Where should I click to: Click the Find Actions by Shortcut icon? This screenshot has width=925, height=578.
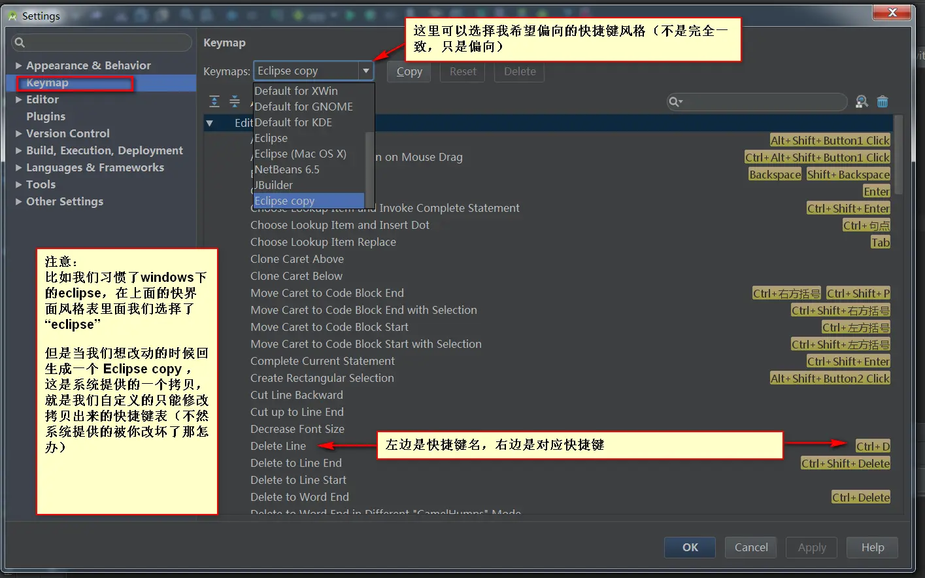[x=862, y=101]
